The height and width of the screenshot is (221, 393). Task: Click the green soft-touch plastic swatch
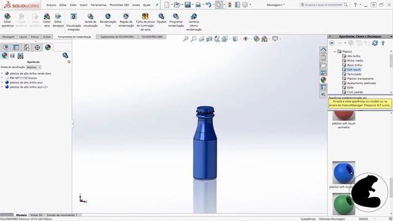(344, 204)
